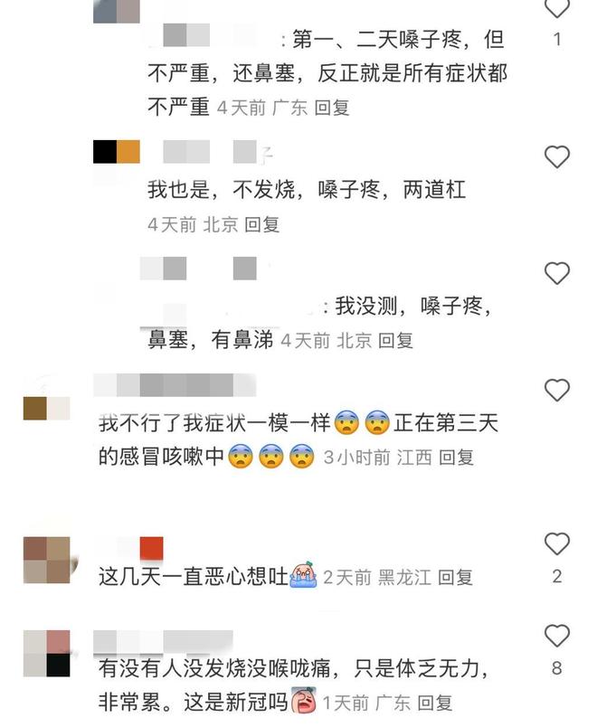Like the comment asking 这是新冠吗
The height and width of the screenshot is (727, 597).
tap(556, 635)
